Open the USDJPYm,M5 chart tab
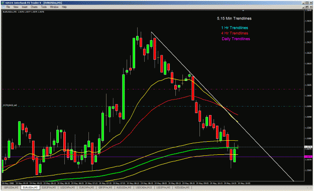The image size is (314, 191). pos(163,187)
